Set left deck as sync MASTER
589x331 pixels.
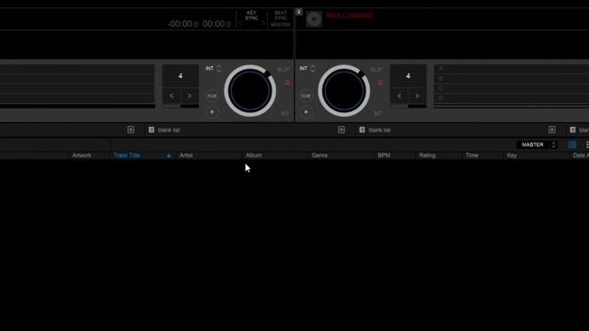pos(280,25)
